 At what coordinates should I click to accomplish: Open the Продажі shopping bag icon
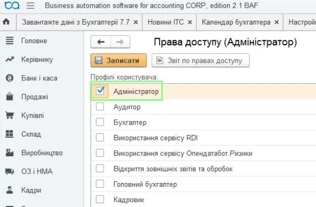pyautogui.click(x=9, y=97)
